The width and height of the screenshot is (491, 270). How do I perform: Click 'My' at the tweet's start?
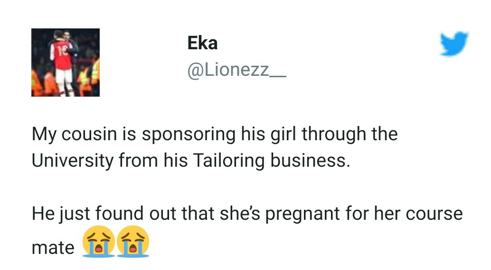pos(44,135)
